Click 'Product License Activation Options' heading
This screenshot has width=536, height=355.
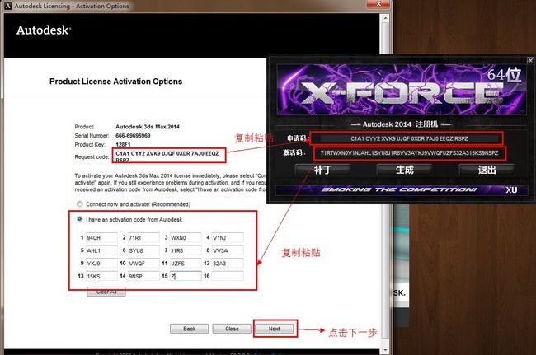(116, 82)
